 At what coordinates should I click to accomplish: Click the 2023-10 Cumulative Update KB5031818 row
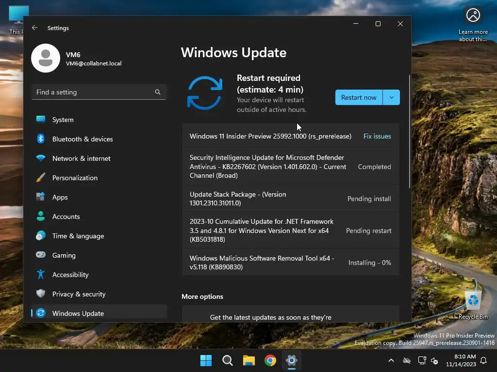290,230
